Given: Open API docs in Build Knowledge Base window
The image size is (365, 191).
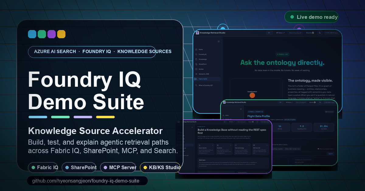Looking at the screenshot, I should (232, 122).
